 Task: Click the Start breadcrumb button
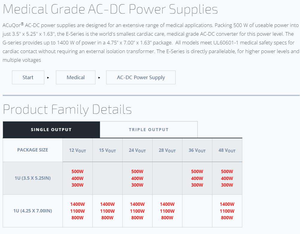tap(28, 77)
